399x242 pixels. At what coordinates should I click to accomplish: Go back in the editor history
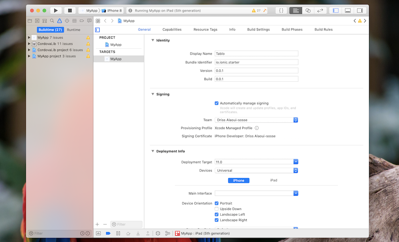tap(105, 21)
